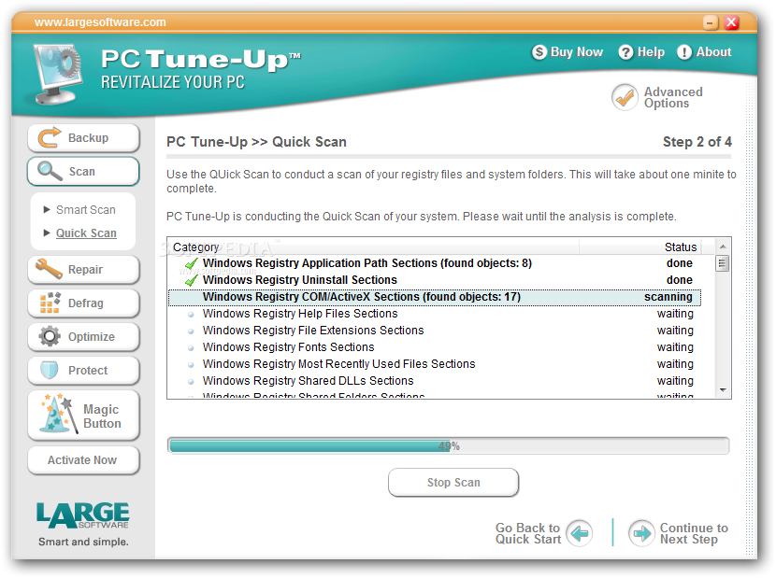Click the Advanced Options text
Image resolution: width=776 pixels, height=578 pixels.
[673, 97]
